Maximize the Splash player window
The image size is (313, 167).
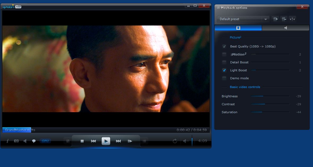[x=195, y=6]
